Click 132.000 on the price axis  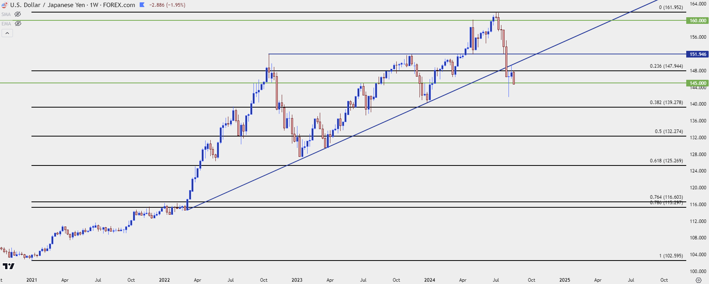698,138
